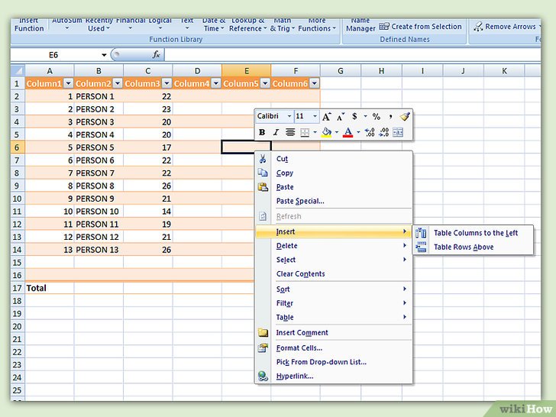Click the Paste clipboard icon in context menu
This screenshot has width=556, height=417.
263,187
